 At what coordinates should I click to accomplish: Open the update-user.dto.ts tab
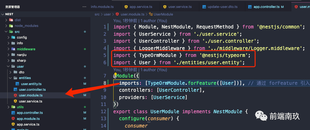(x=222, y=7)
